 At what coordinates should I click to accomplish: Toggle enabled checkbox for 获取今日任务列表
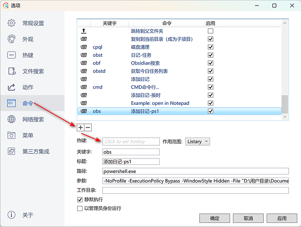pyautogui.click(x=211, y=71)
